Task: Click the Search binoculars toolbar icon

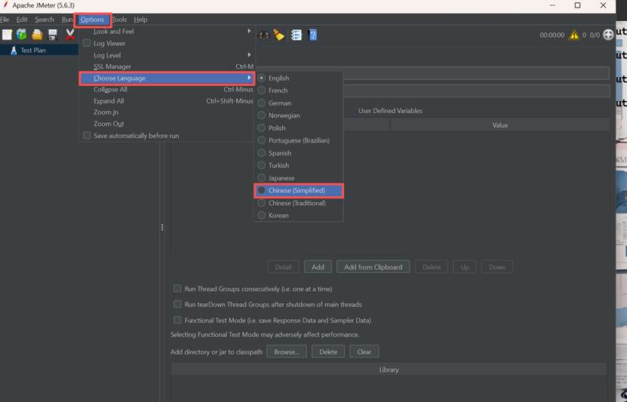Action: coord(263,35)
